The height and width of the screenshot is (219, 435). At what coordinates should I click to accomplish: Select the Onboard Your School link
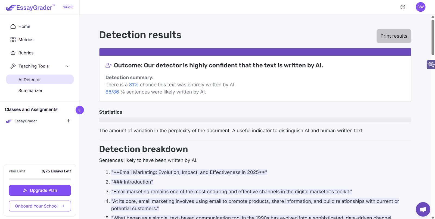point(40,206)
